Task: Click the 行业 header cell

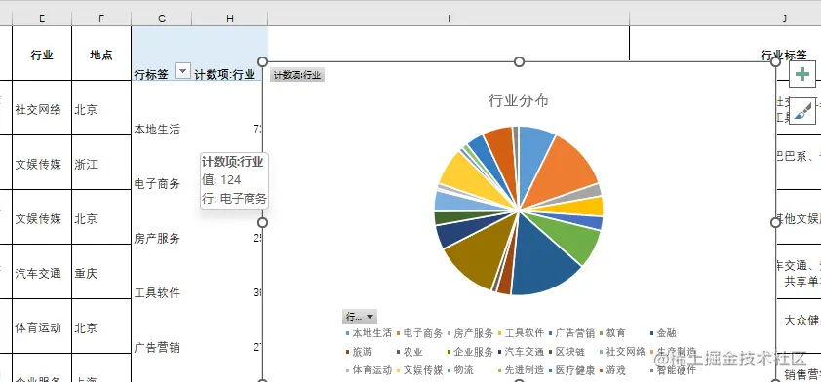Action: 42,55
